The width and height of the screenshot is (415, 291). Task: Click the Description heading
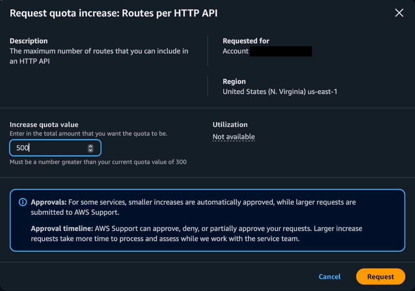[29, 41]
